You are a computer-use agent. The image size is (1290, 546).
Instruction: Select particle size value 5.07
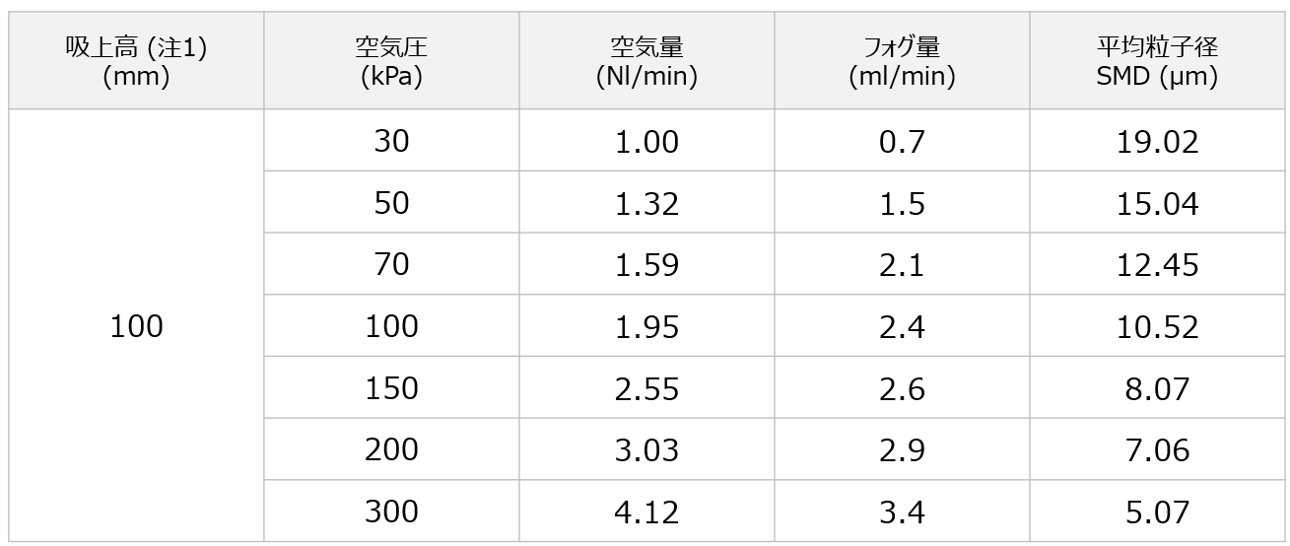pyautogui.click(x=1157, y=512)
